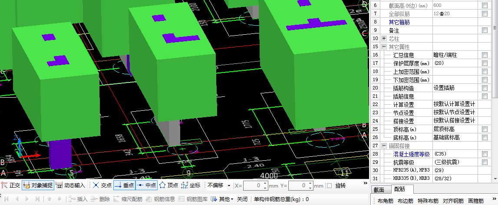Toggle the 正交 orthogonal mode icon
This screenshot has width=498, height=205.
(x=4, y=185)
